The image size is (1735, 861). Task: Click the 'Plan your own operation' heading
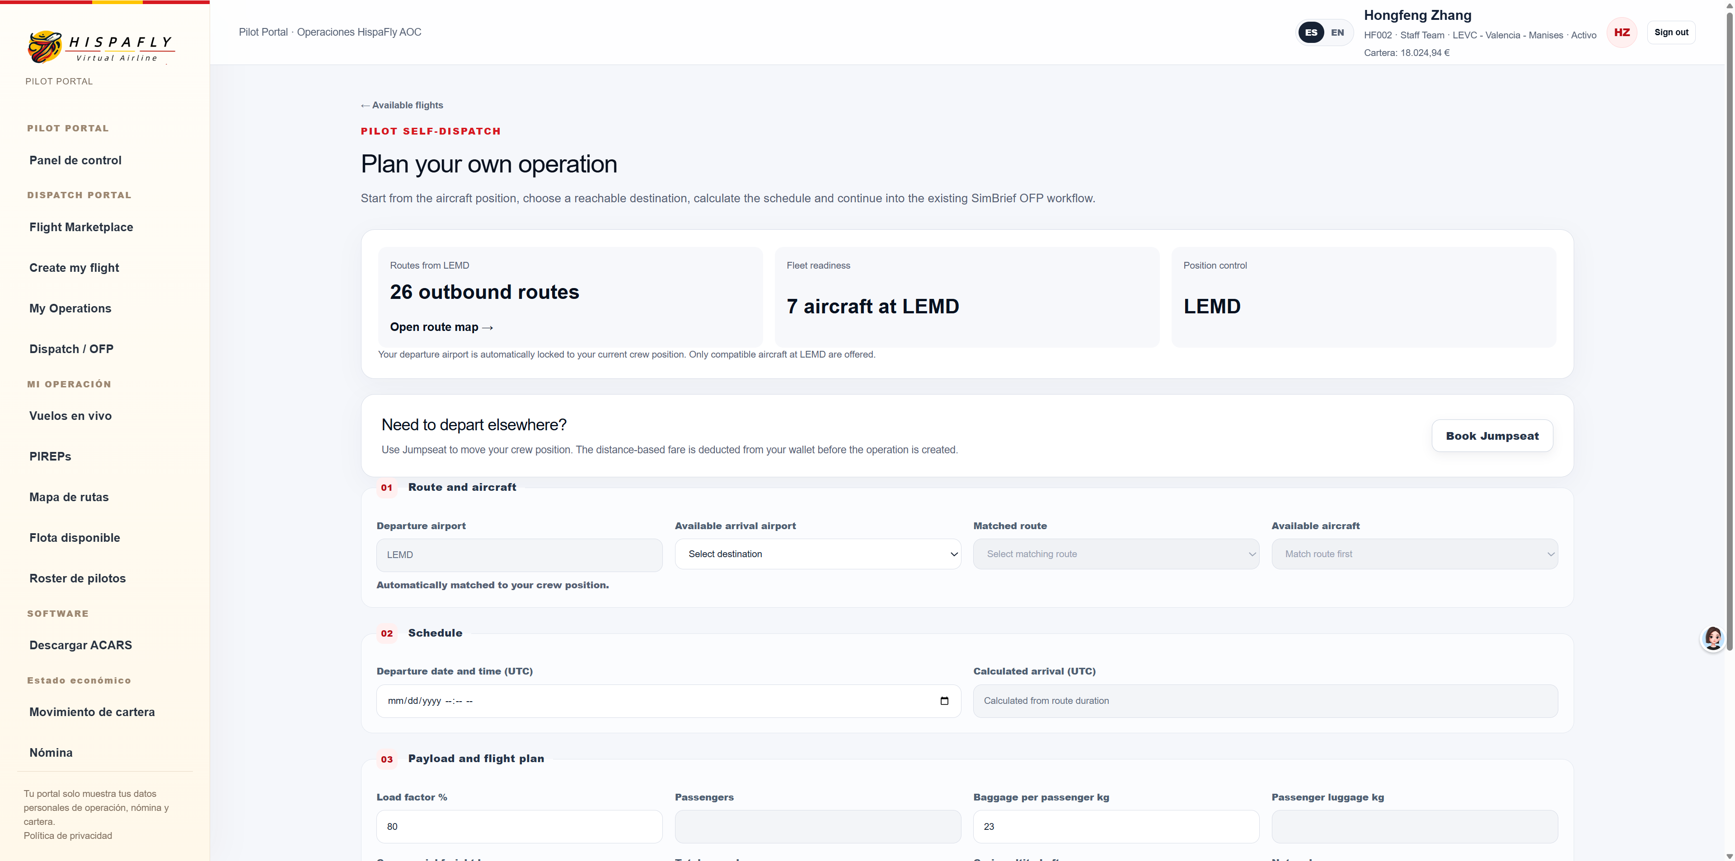(x=489, y=164)
